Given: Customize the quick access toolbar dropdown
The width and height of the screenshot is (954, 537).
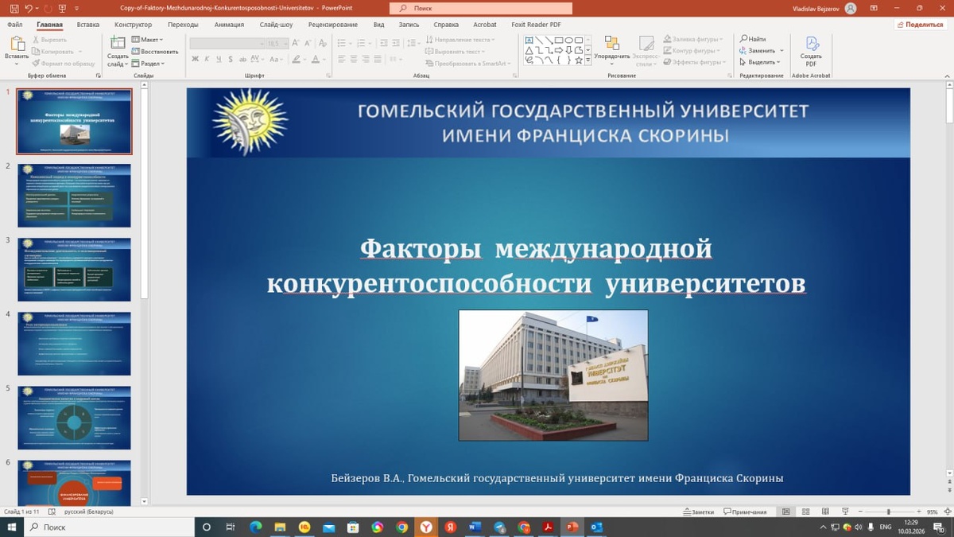Looking at the screenshot, I should click(x=77, y=8).
